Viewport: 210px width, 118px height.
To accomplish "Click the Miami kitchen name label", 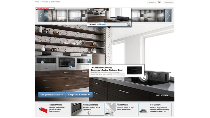I will click(93, 24).
